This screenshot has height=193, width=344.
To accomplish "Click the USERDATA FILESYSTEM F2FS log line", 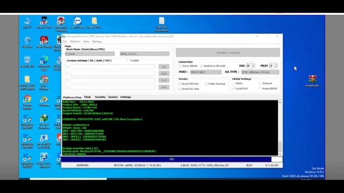I will click(x=103, y=119).
